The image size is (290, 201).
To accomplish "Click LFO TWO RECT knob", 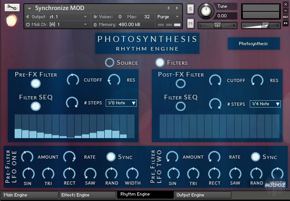I will (215, 174).
